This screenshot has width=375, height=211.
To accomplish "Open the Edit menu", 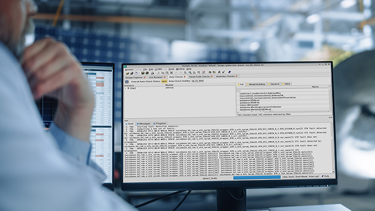I will [x=151, y=69].
